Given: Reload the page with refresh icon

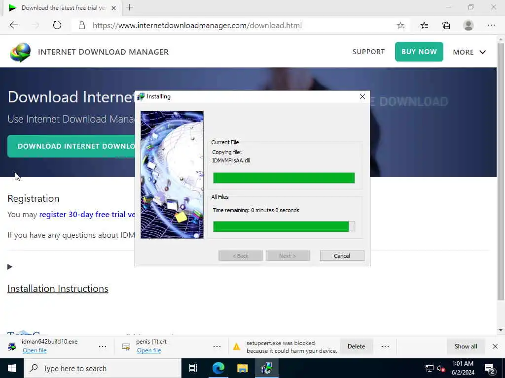Looking at the screenshot, I should 57,25.
